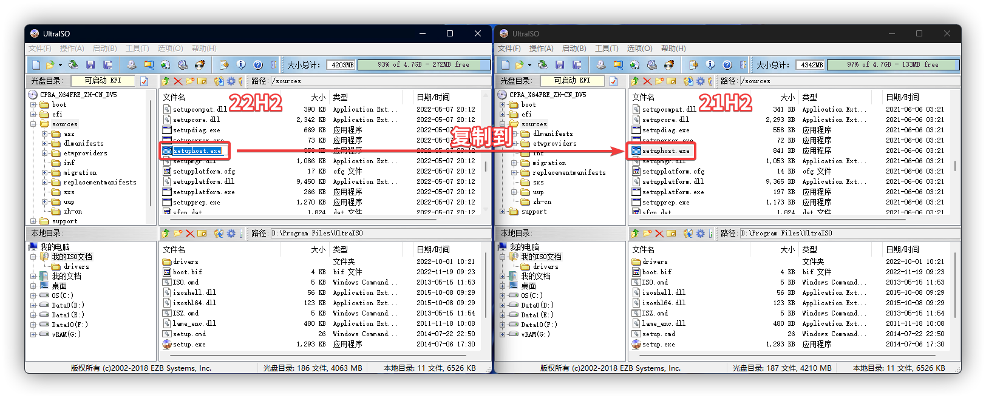Screen dimensions: 986x398
Task: Open dropdown arrow beside Open icon, left window
Action: [60, 65]
